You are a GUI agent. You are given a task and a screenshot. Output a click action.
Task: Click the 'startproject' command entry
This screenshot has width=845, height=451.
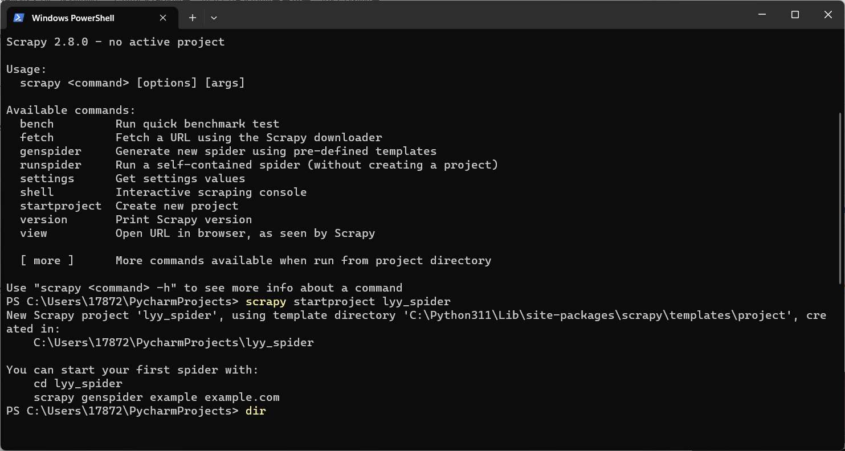(x=61, y=206)
